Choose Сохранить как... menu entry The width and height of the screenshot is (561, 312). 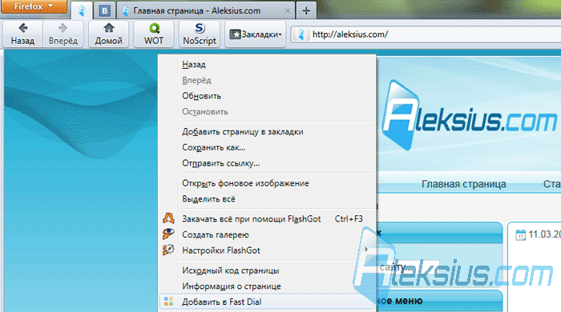[x=267, y=147]
